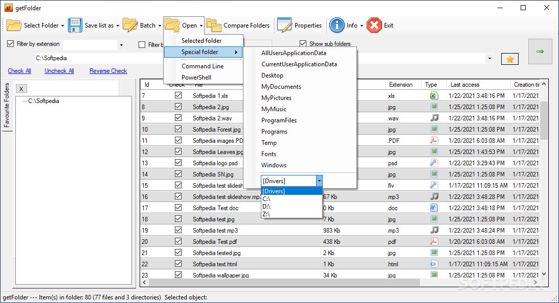Viewport: 559px width, 303px height.
Task: Click the Select Folder toolbar icon
Action: (14, 26)
